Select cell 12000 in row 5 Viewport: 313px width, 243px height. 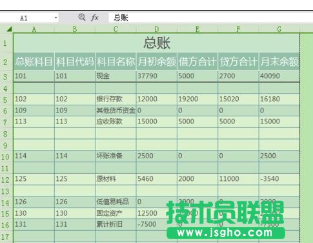[x=157, y=99]
